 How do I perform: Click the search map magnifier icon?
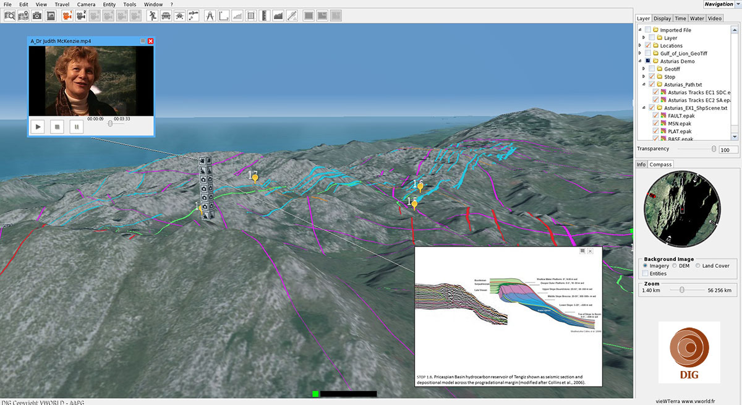(x=9, y=15)
